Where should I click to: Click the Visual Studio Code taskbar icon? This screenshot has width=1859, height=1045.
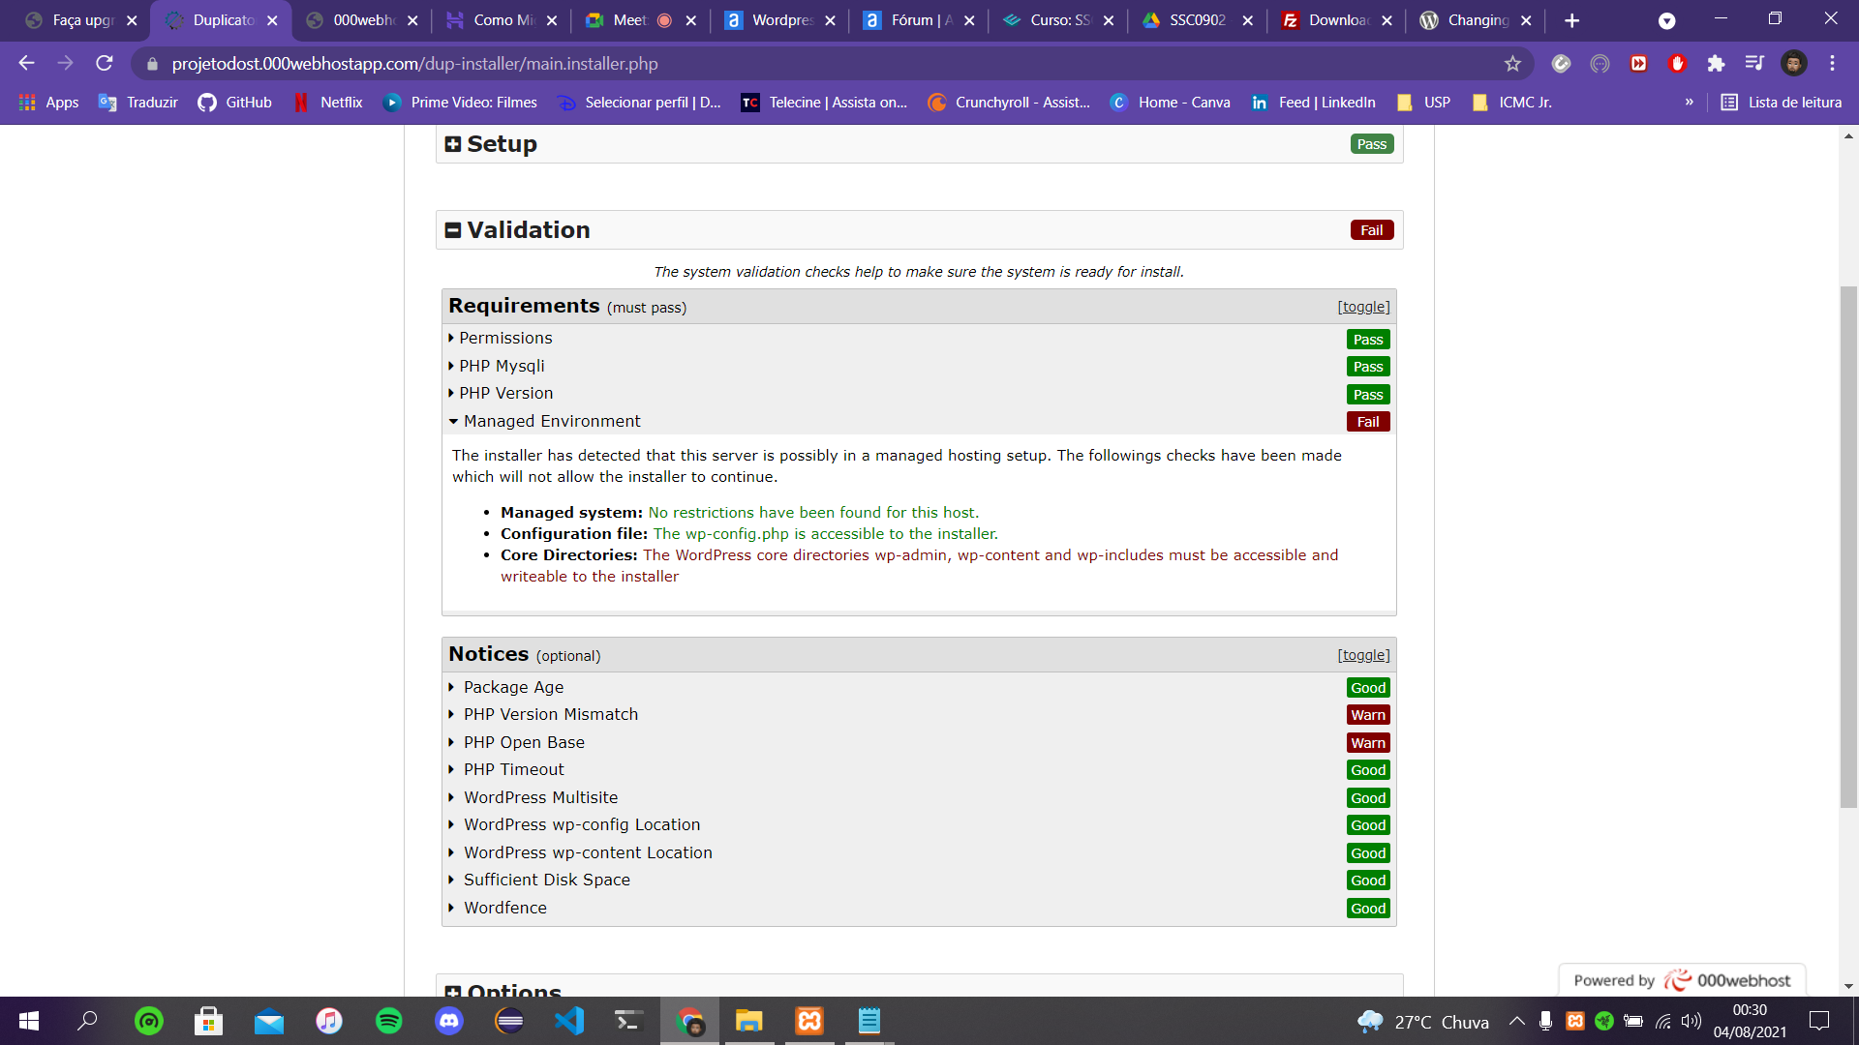point(569,1020)
